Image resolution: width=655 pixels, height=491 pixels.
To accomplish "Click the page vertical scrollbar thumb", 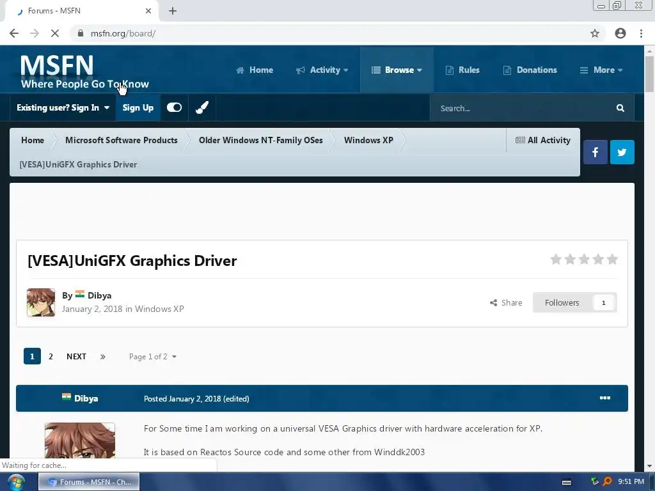I will 649,73.
